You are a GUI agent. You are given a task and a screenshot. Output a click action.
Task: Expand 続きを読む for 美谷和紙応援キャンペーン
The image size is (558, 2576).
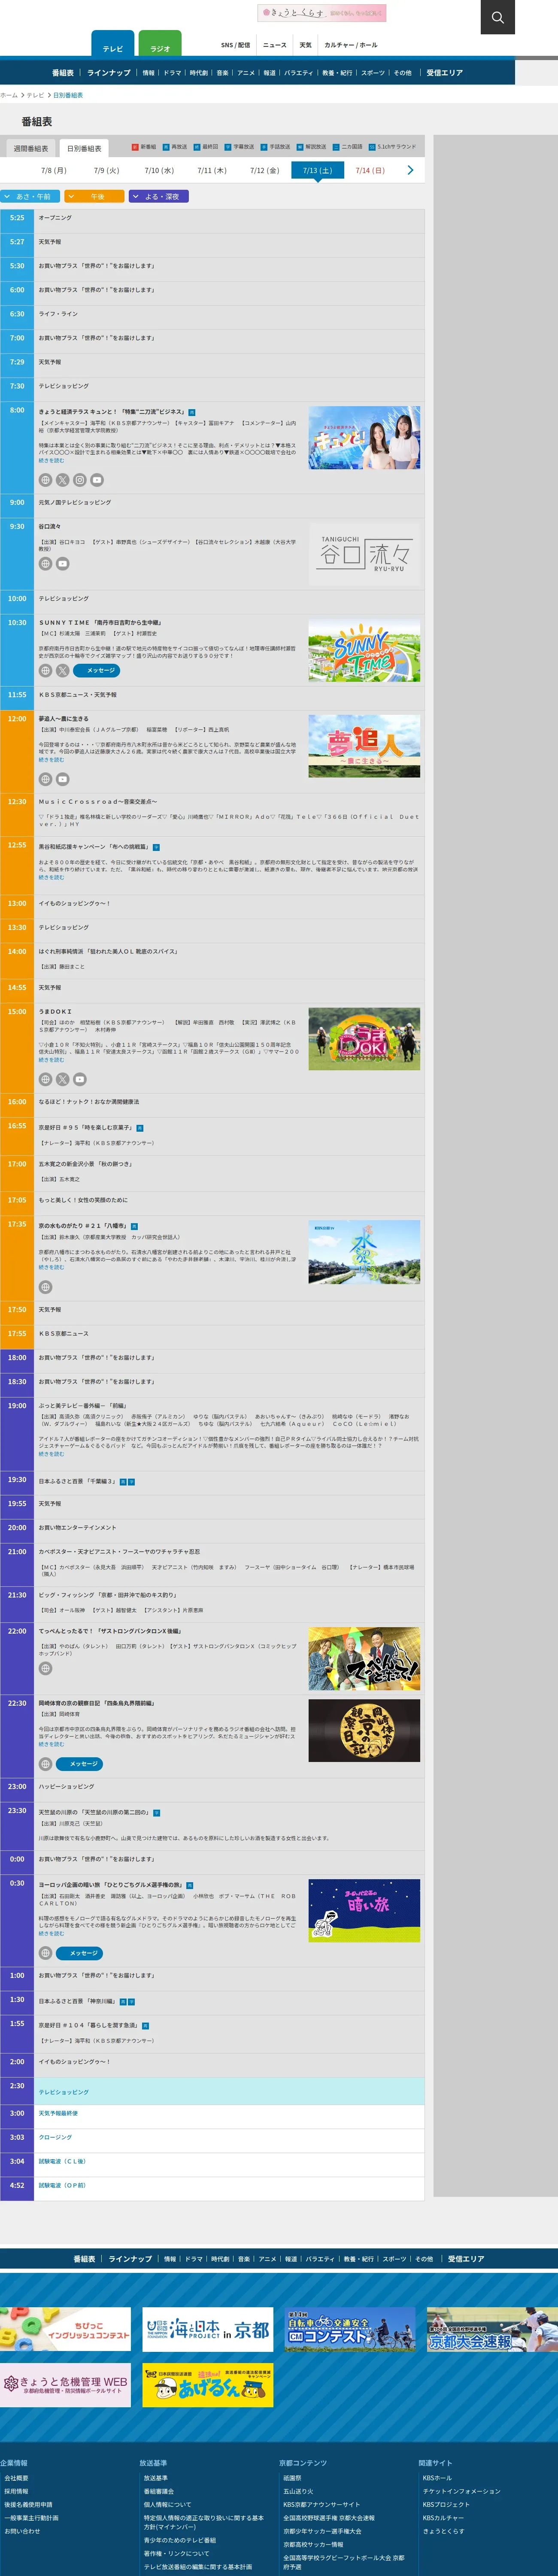[x=51, y=877]
